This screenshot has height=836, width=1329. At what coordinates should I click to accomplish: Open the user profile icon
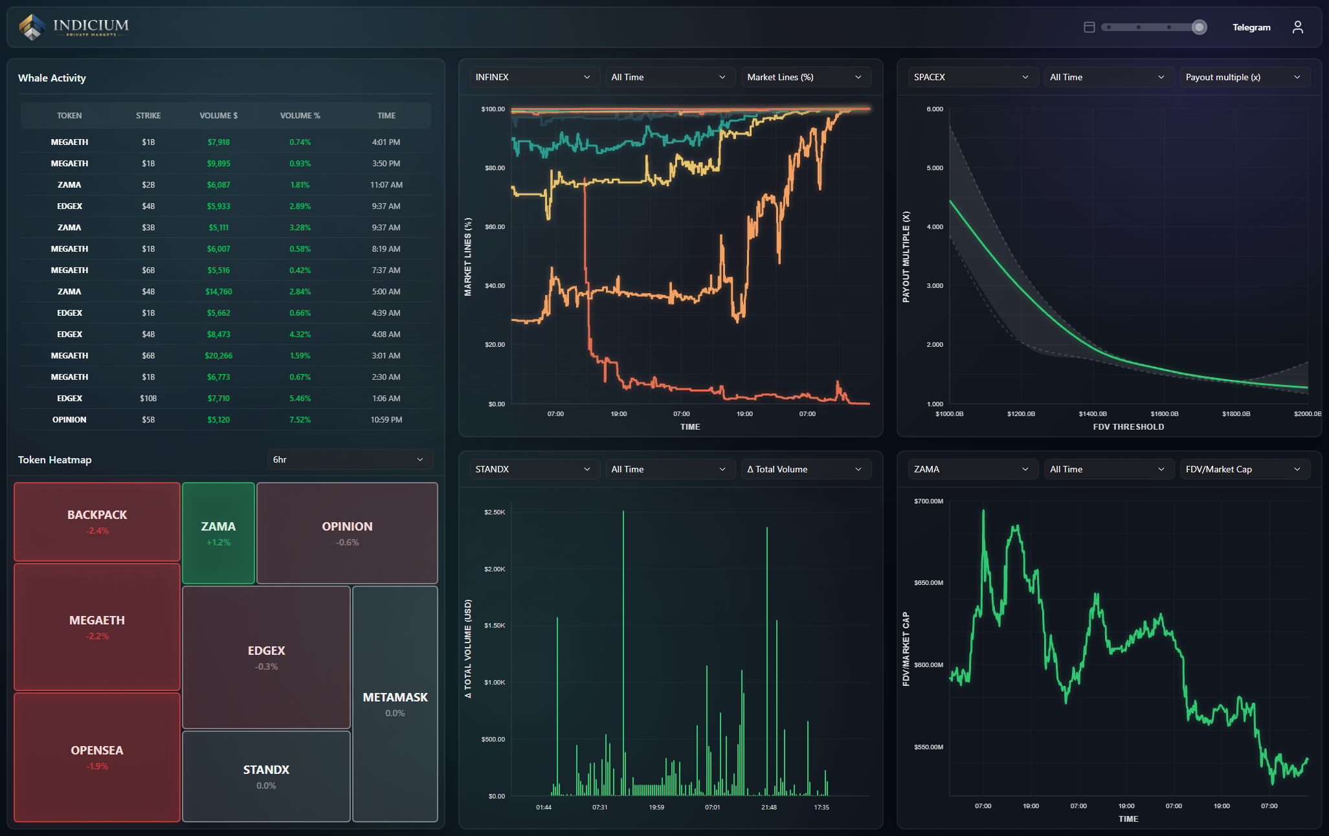[x=1297, y=27]
